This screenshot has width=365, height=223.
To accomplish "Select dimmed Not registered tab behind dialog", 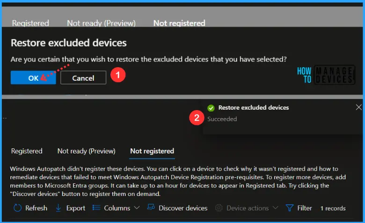I will click(x=179, y=23).
